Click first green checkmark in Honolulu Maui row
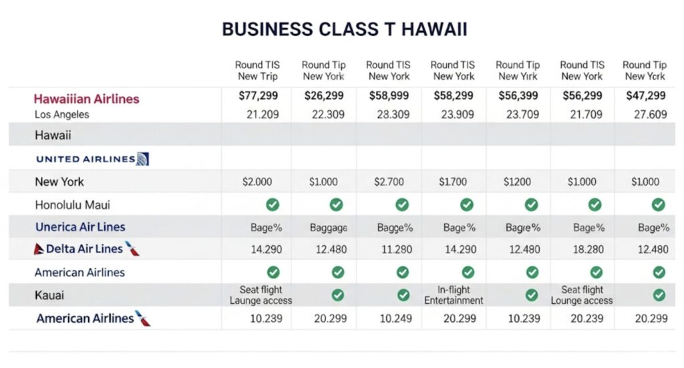The height and width of the screenshot is (368, 684). (273, 204)
